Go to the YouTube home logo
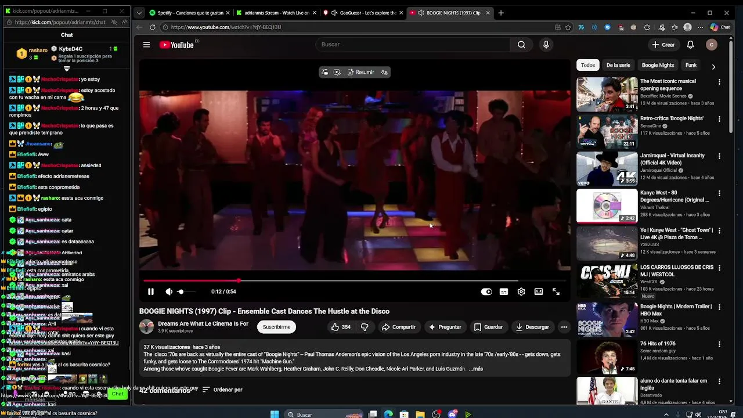The width and height of the screenshot is (743, 418). (176, 45)
